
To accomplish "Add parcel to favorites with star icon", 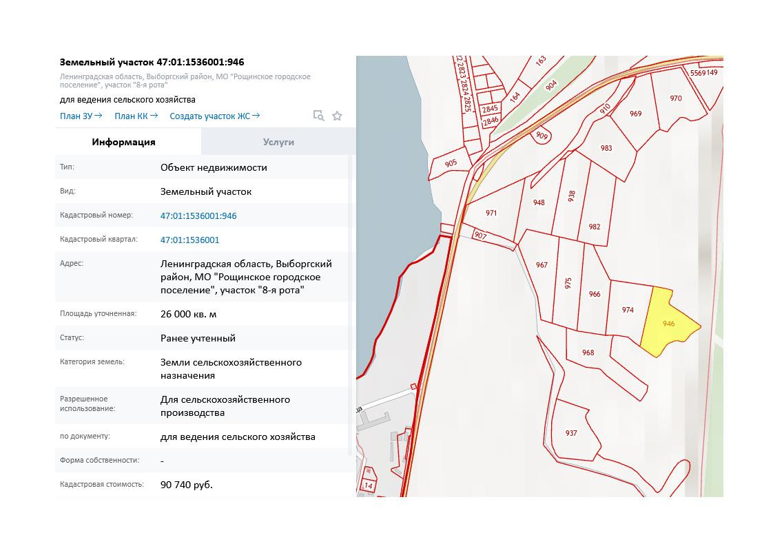I will click(337, 116).
